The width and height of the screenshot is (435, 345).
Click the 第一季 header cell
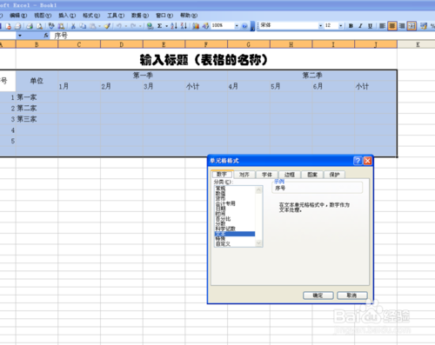[x=143, y=76]
